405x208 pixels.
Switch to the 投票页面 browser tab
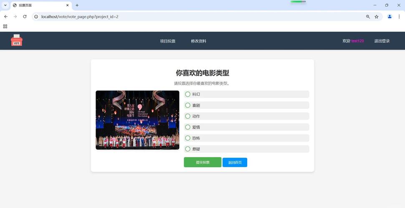(41, 5)
